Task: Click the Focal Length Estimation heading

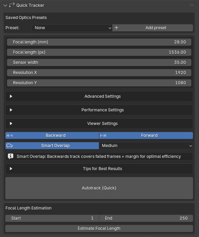Action: pos(28,208)
